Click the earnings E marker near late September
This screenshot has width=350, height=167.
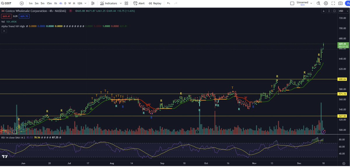[197, 132]
